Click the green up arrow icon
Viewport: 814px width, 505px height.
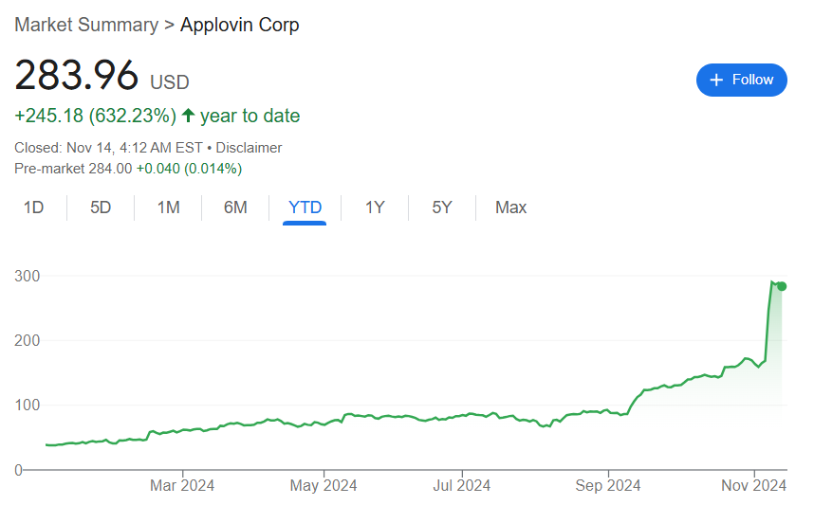pos(188,116)
